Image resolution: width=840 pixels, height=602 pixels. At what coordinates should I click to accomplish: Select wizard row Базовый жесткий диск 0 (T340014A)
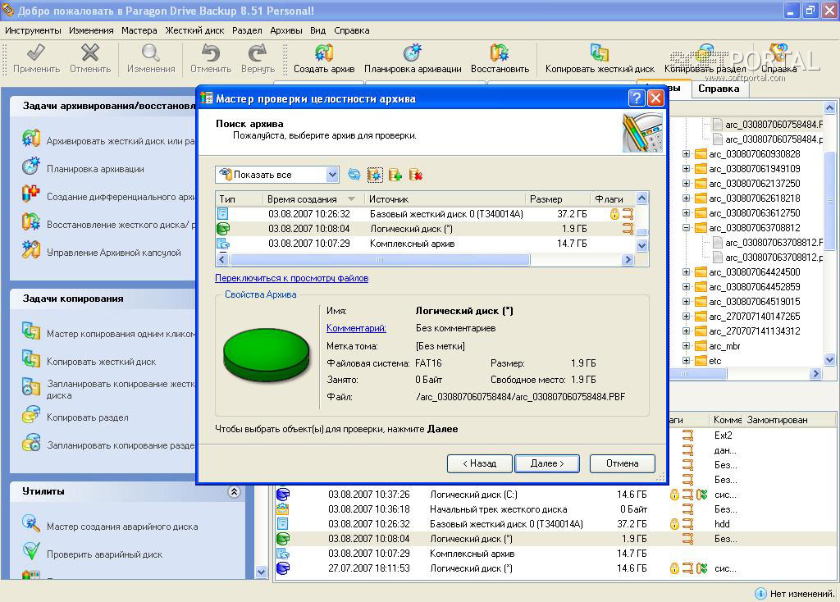click(425, 214)
